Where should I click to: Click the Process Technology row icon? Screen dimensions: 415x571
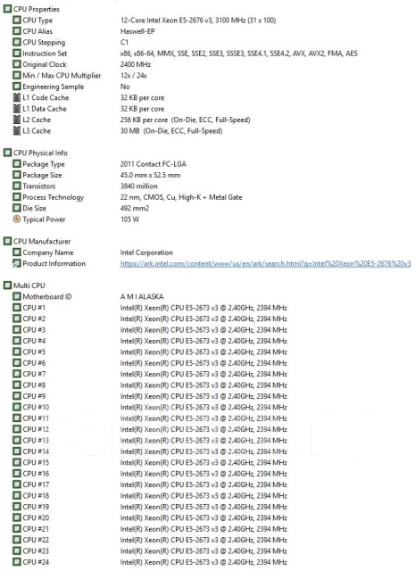coord(17,197)
